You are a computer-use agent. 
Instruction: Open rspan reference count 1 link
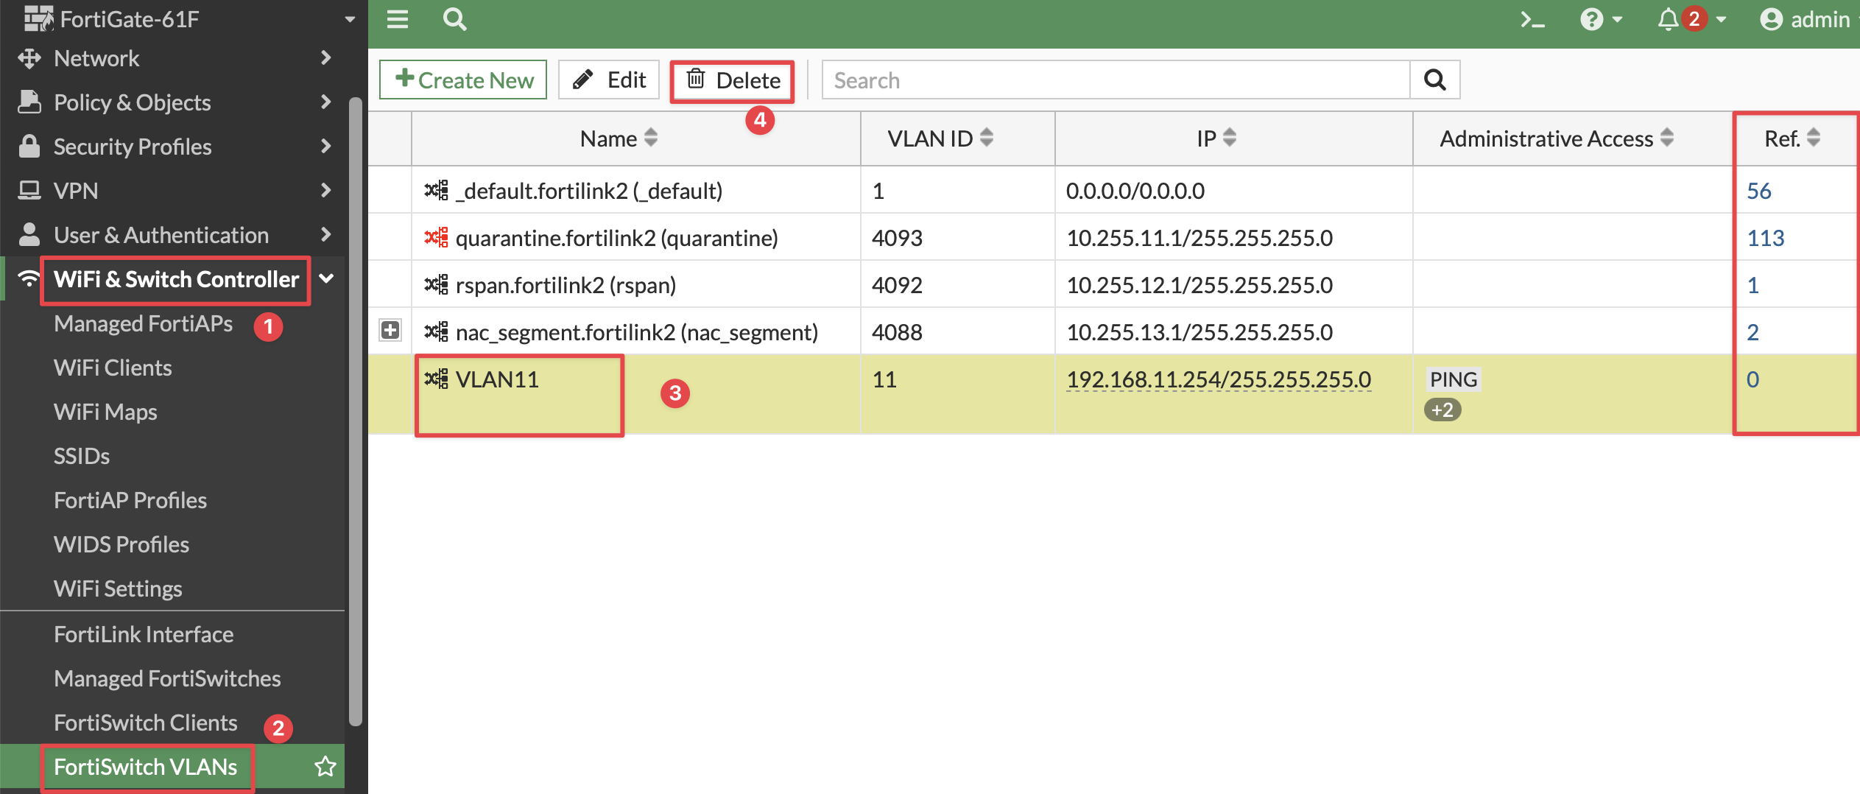tap(1753, 285)
